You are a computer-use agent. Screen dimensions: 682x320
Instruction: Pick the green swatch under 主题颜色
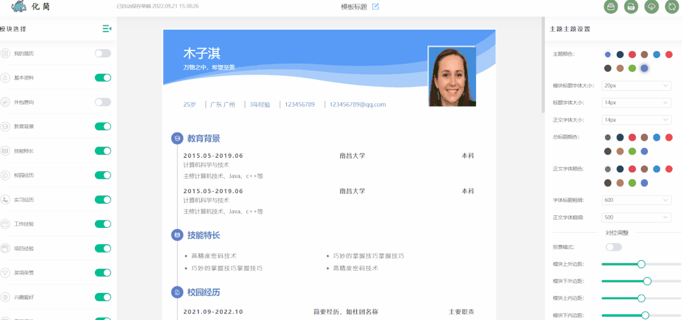633,68
